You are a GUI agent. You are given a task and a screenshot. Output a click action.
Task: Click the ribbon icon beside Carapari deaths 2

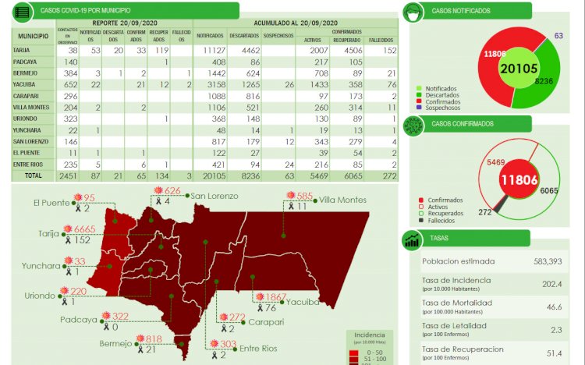pyautogui.click(x=224, y=328)
